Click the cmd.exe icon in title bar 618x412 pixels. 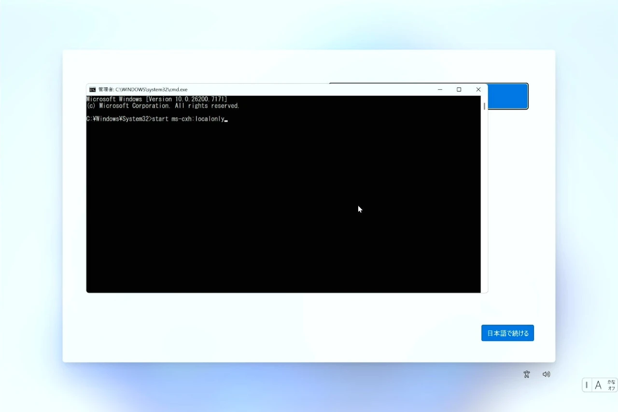point(92,89)
